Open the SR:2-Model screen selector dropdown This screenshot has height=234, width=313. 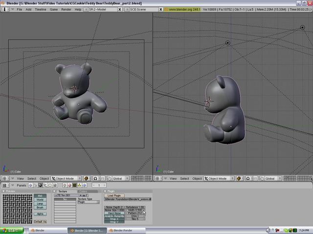(x=86, y=9)
